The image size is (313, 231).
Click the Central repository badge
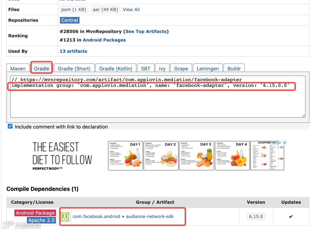[70, 20]
